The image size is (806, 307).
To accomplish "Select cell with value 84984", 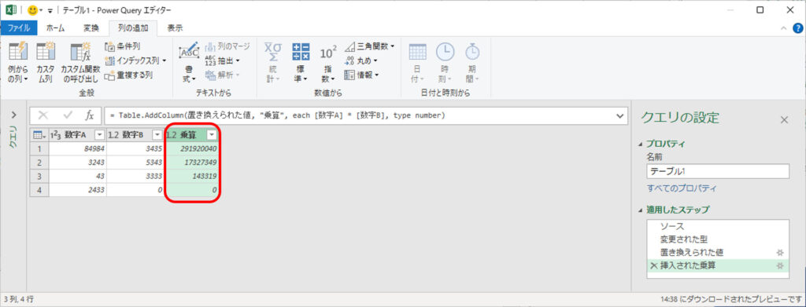I will pos(78,148).
